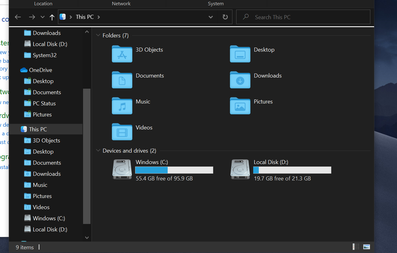Click the Windows (C:) storage usage bar
Viewport: 397px width, 253px height.
[x=174, y=170]
